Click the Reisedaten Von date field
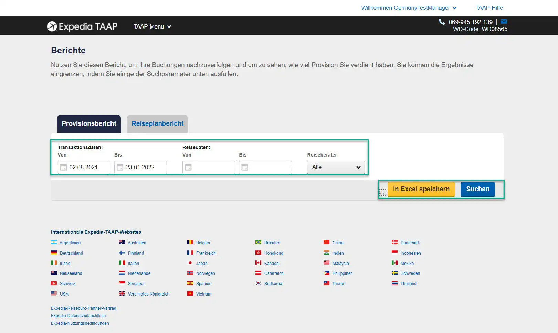Screen dimensions: 558x333 click(209, 167)
